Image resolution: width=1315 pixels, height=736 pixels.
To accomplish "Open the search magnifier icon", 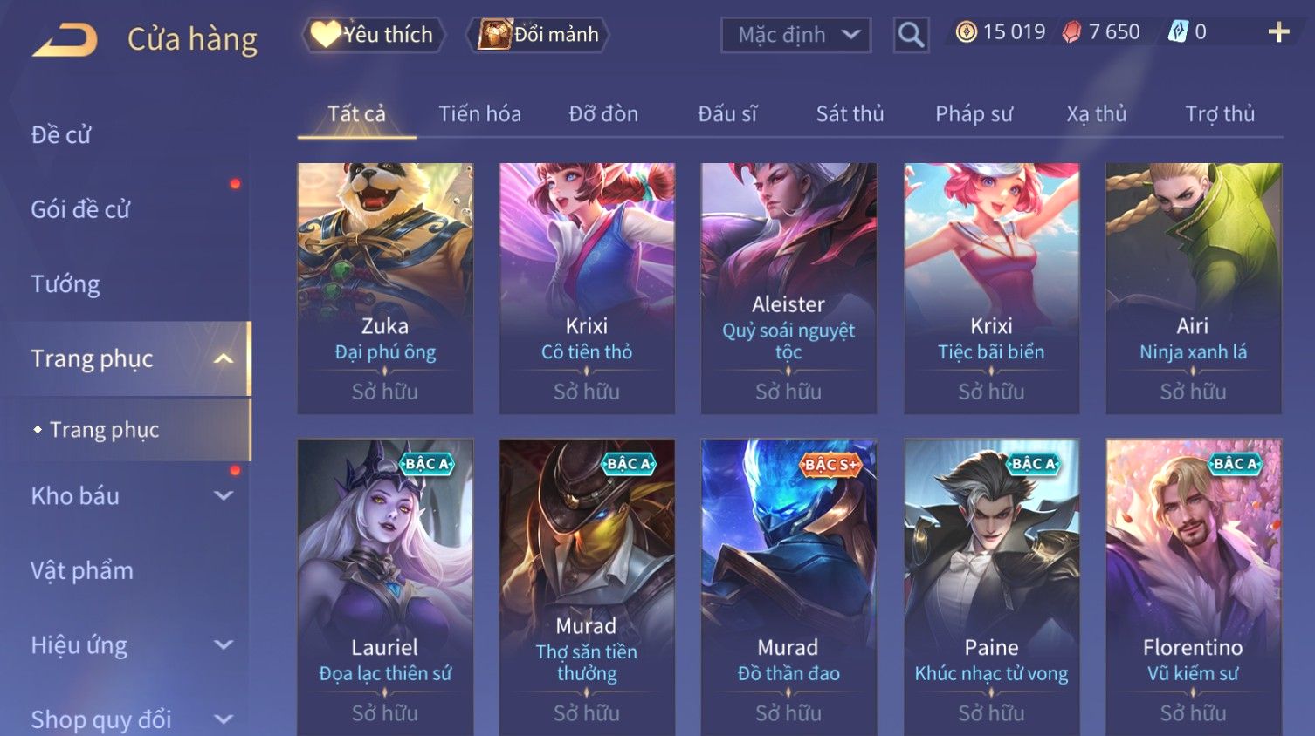I will (x=911, y=35).
